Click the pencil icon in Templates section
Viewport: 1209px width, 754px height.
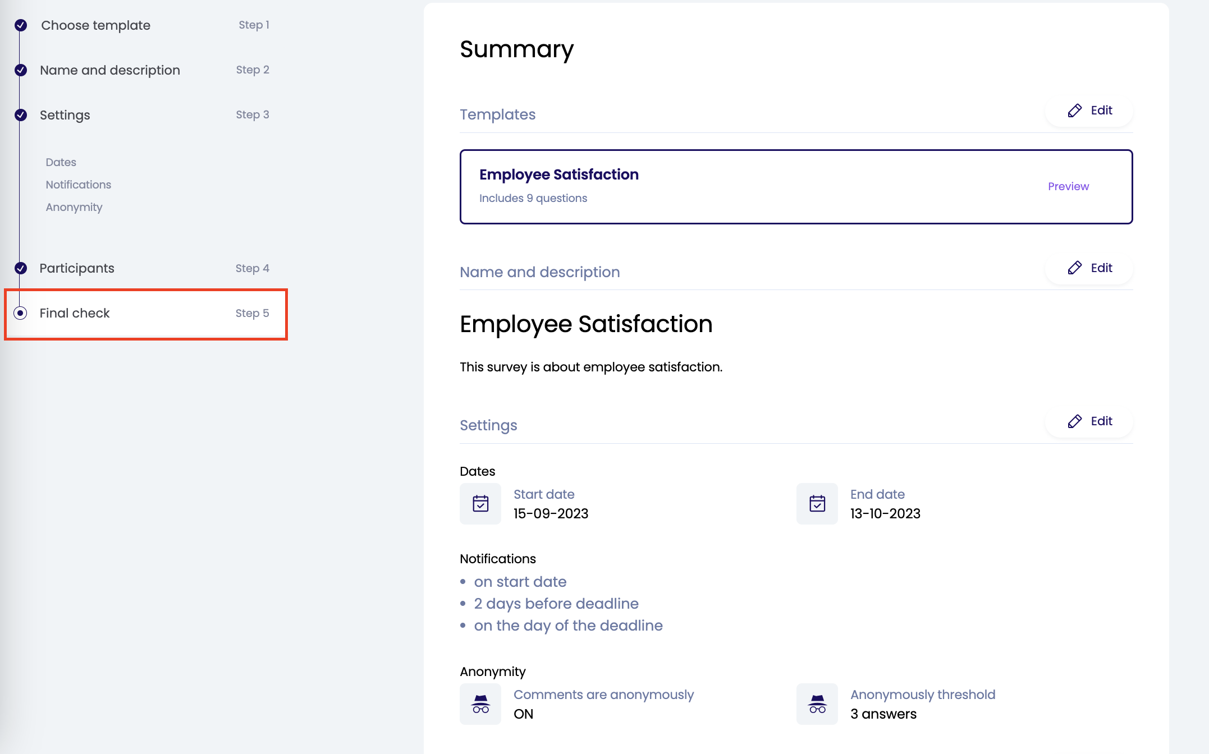click(x=1074, y=111)
